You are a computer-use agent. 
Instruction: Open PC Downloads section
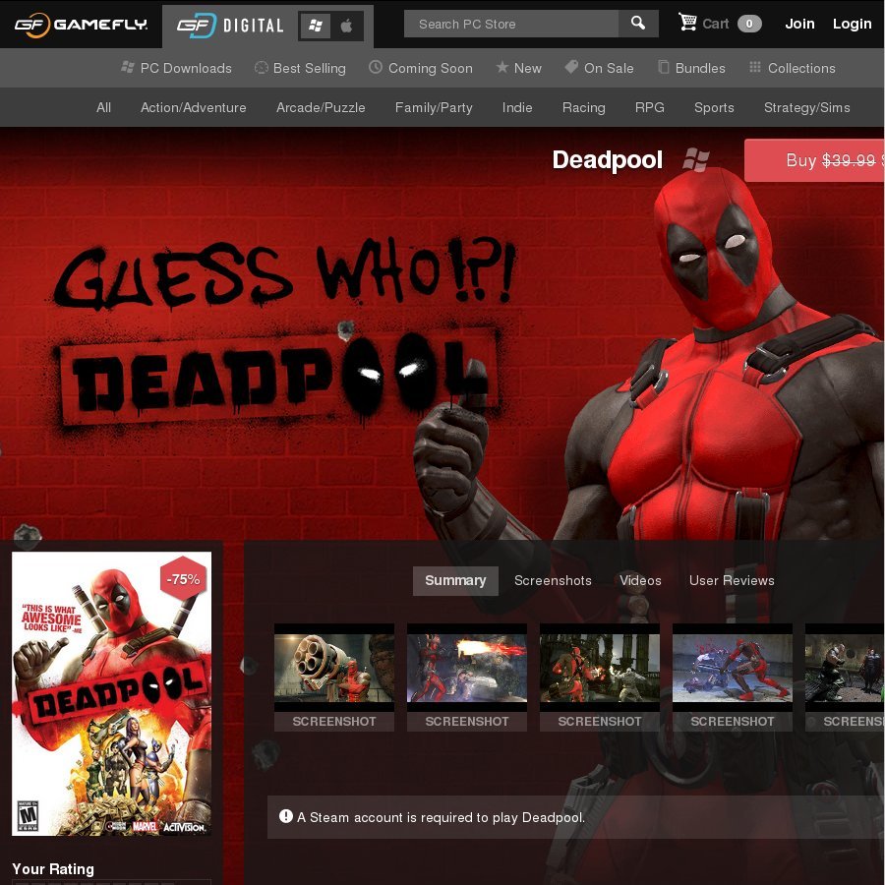coord(176,68)
